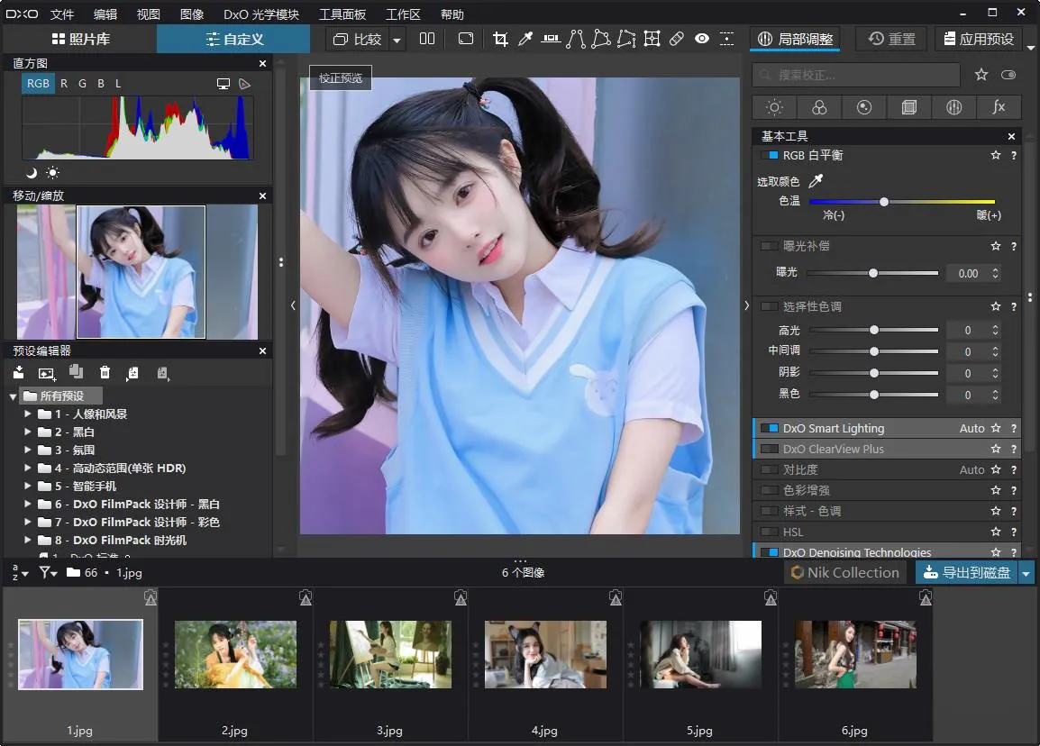Click the Nik Collection button
The width and height of the screenshot is (1040, 746).
pyautogui.click(x=844, y=573)
